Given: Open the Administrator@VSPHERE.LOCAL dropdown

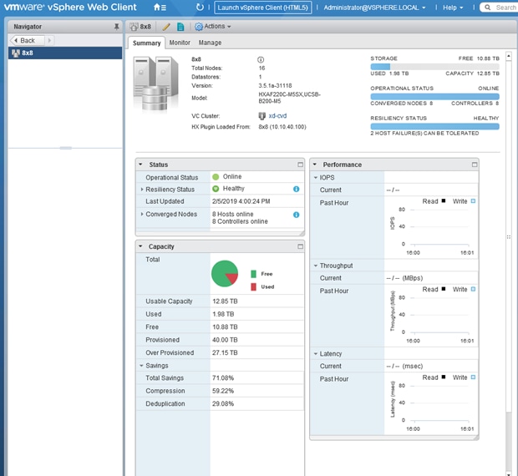Looking at the screenshot, I should click(374, 8).
